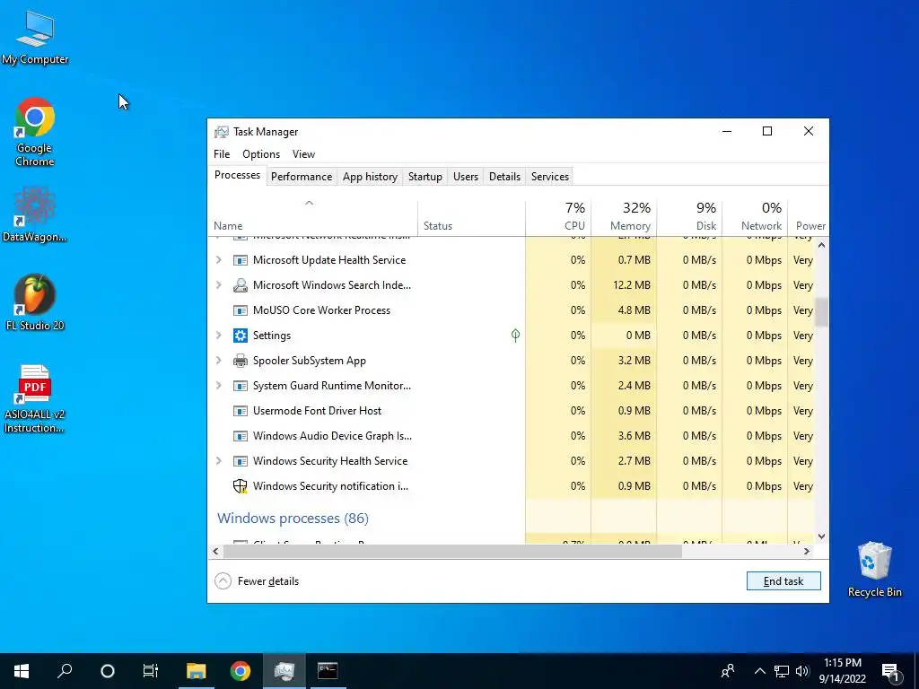919x689 pixels.
Task: Click the volume speaker tray icon
Action: coord(802,671)
